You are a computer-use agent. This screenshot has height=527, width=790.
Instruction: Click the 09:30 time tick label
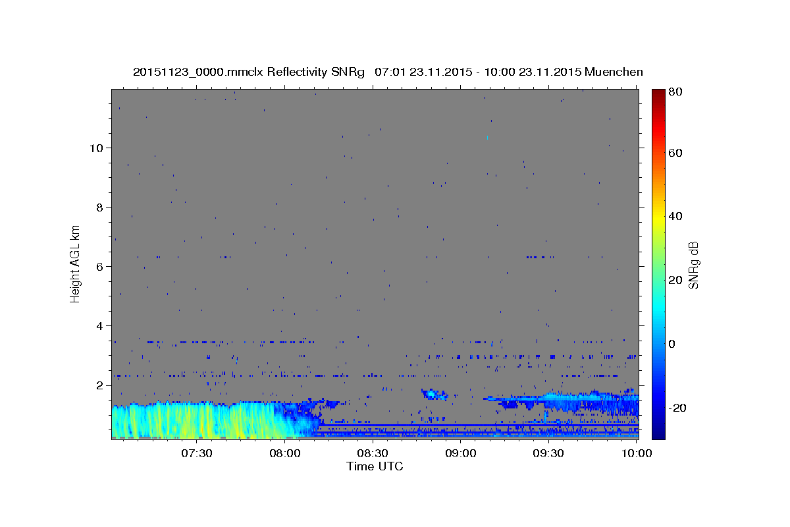pyautogui.click(x=548, y=454)
